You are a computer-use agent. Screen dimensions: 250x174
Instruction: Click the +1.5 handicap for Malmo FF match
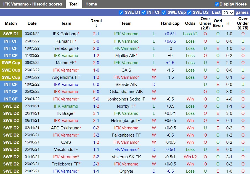click(x=170, y=63)
